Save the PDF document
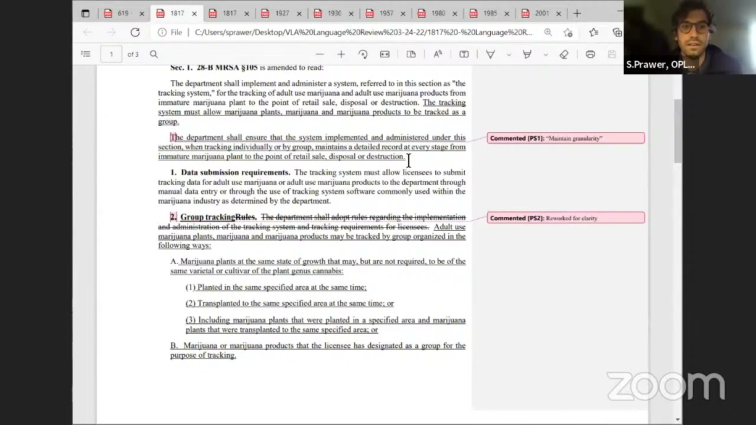 (612, 54)
